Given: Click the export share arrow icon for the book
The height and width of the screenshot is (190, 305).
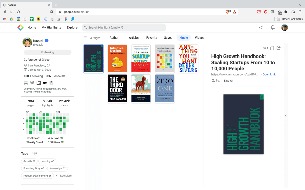Looking at the screenshot, I should pyautogui.click(x=278, y=48).
